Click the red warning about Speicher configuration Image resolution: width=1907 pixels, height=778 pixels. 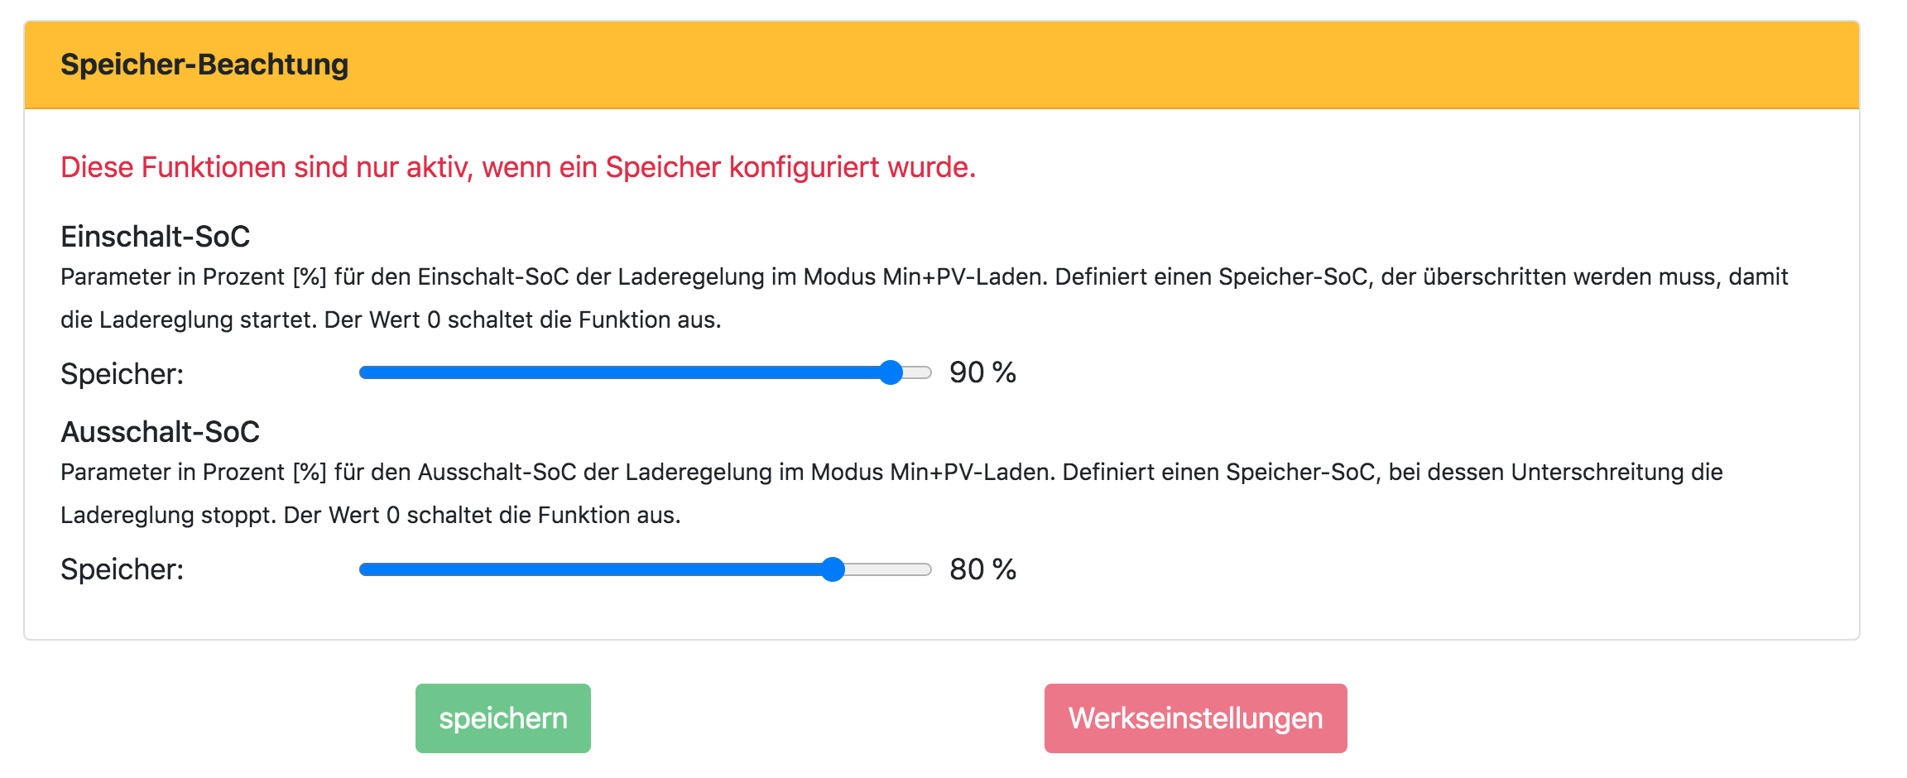[518, 167]
